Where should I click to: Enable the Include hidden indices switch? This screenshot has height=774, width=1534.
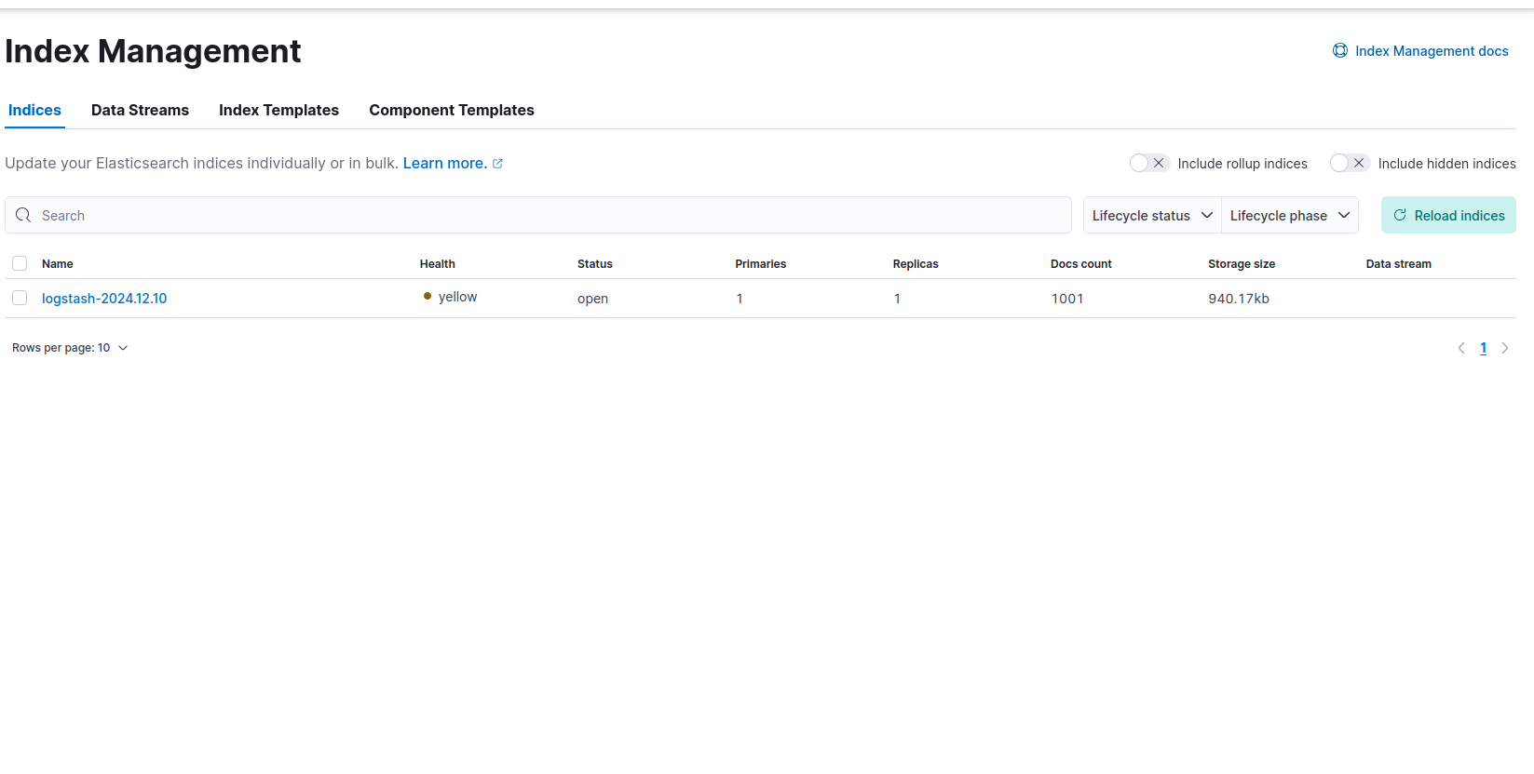(x=1349, y=163)
